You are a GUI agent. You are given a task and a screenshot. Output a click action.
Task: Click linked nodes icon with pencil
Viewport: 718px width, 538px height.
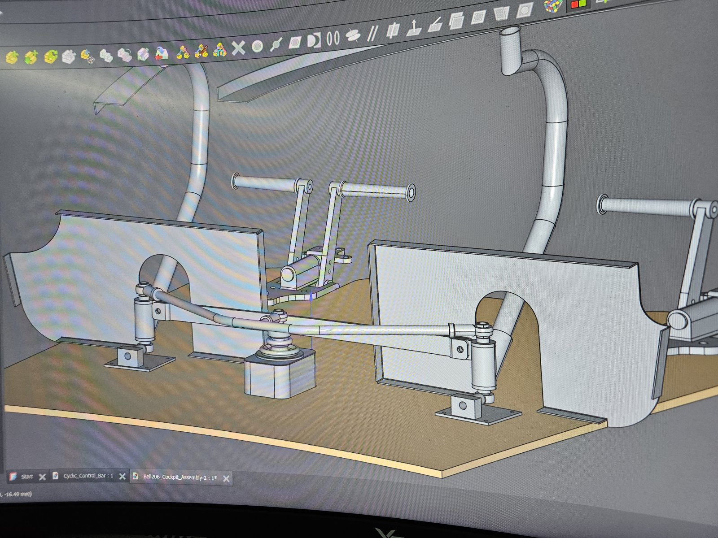pyautogui.click(x=201, y=51)
